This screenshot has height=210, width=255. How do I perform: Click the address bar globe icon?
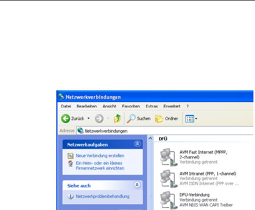pyautogui.click(x=80, y=131)
